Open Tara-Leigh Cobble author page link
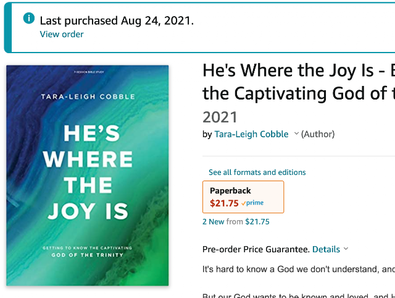Viewport: 395px width, 298px height. [251, 134]
